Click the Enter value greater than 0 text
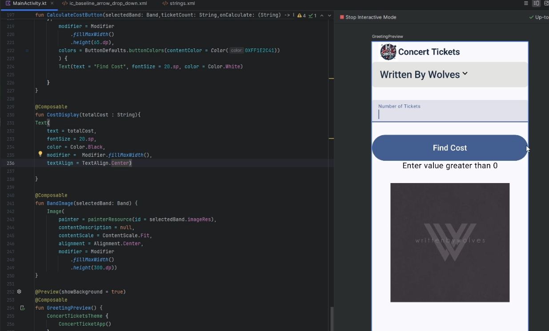The height and width of the screenshot is (331, 549). pos(450,166)
